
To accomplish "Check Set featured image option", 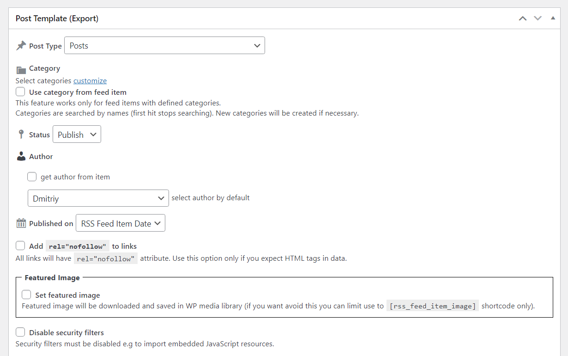I will point(27,295).
